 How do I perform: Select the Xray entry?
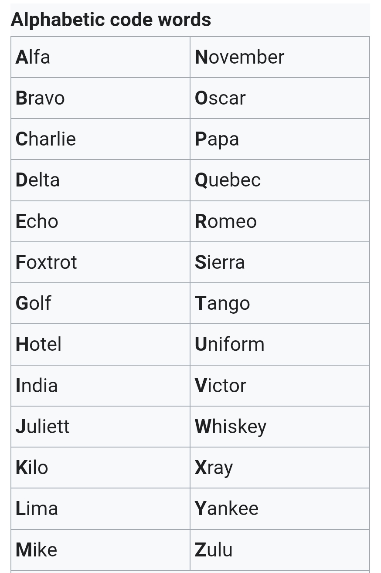pyautogui.click(x=214, y=468)
